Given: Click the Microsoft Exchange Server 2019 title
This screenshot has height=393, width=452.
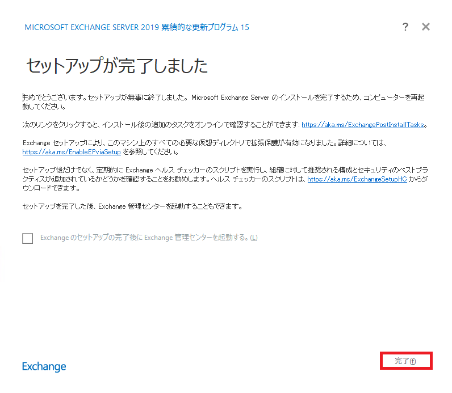Looking at the screenshot, I should (137, 27).
